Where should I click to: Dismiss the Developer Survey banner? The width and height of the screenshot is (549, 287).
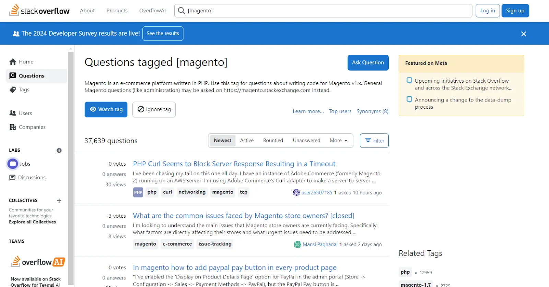(523, 34)
